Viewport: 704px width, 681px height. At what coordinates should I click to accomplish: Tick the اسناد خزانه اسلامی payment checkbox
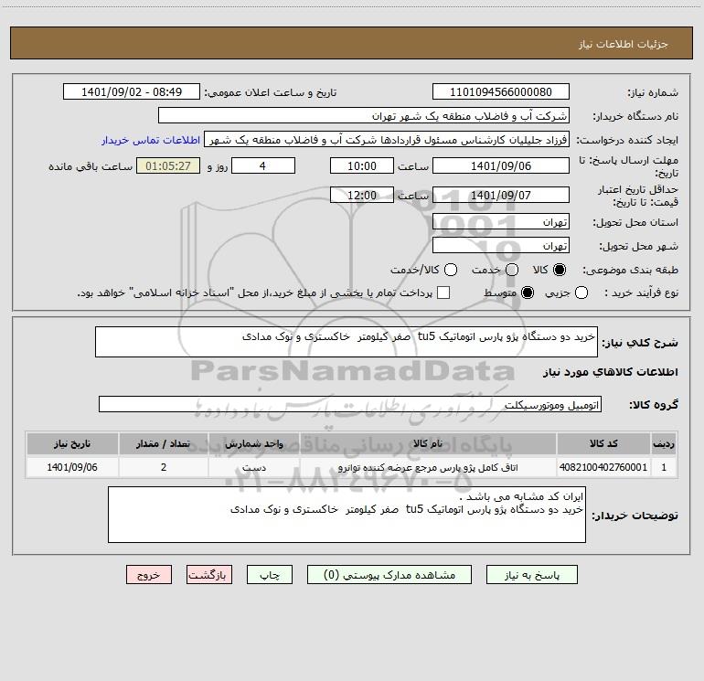click(443, 293)
